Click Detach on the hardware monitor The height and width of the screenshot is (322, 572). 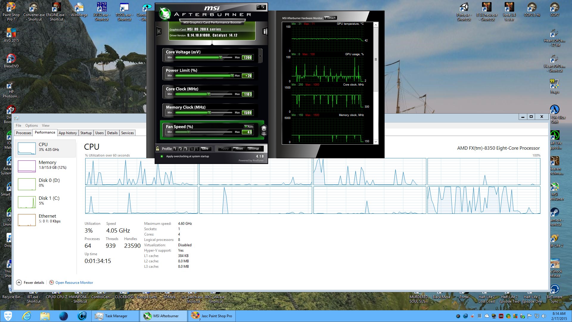point(330,18)
